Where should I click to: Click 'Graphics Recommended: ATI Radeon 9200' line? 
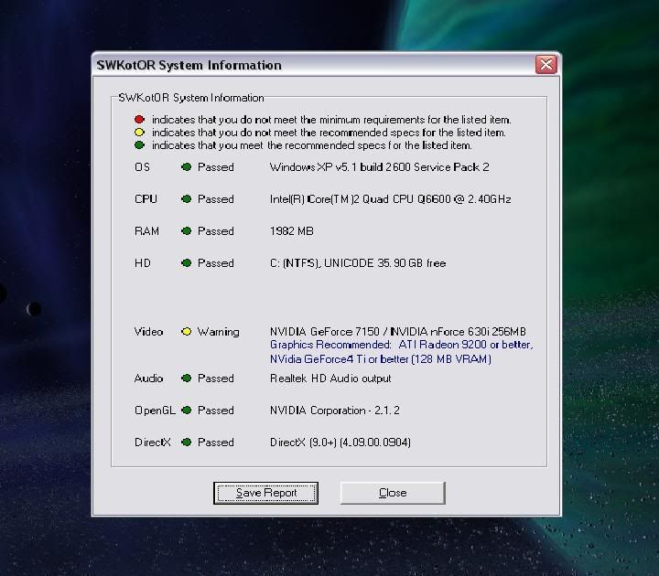tap(402, 345)
